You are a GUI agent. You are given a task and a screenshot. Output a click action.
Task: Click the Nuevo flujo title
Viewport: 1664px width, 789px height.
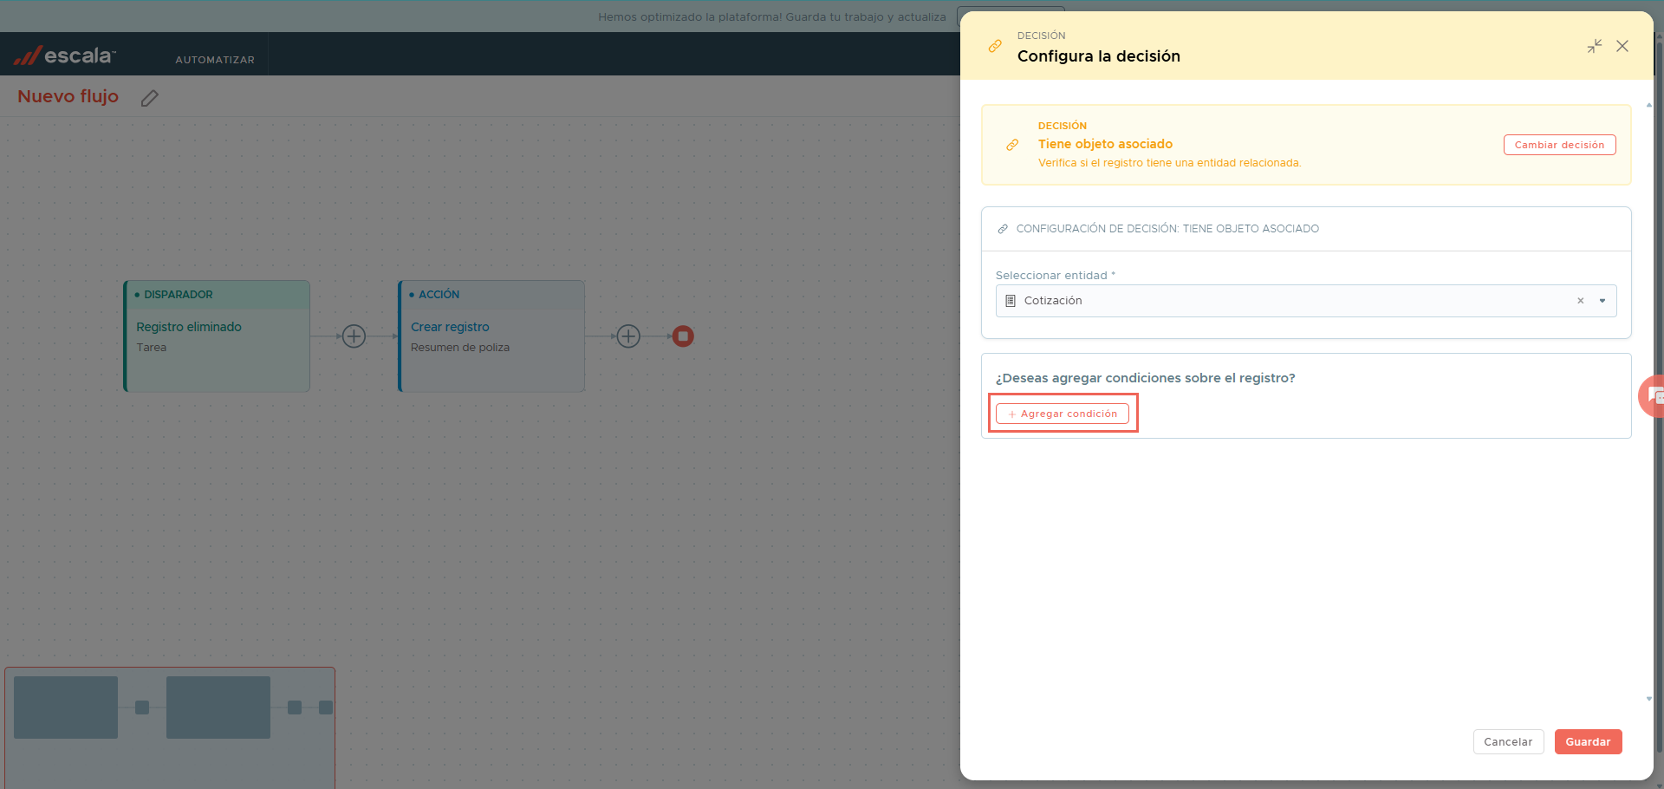click(x=68, y=96)
